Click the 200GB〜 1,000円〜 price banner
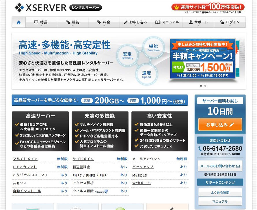Image resolution: width=257 pixels, height=210 pixels. click(100, 100)
